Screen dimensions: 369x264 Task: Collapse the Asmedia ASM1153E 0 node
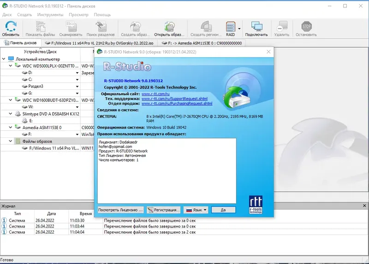pos(10,127)
